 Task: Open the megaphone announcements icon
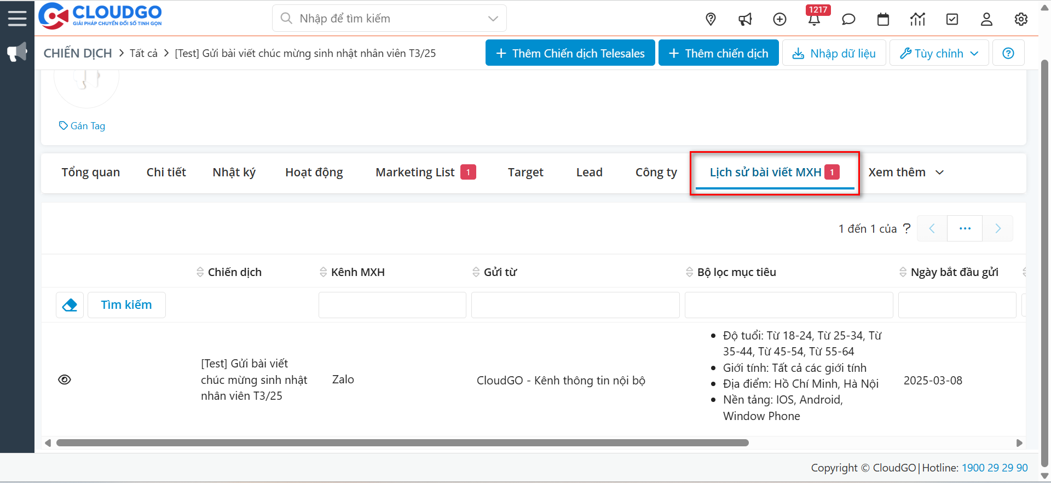(x=745, y=19)
